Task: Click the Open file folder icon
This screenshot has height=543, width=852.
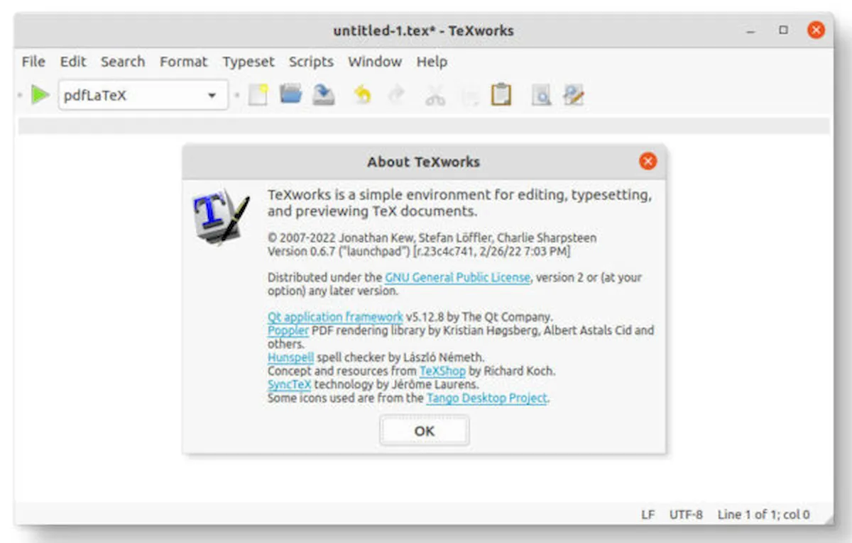Action: pyautogui.click(x=290, y=94)
